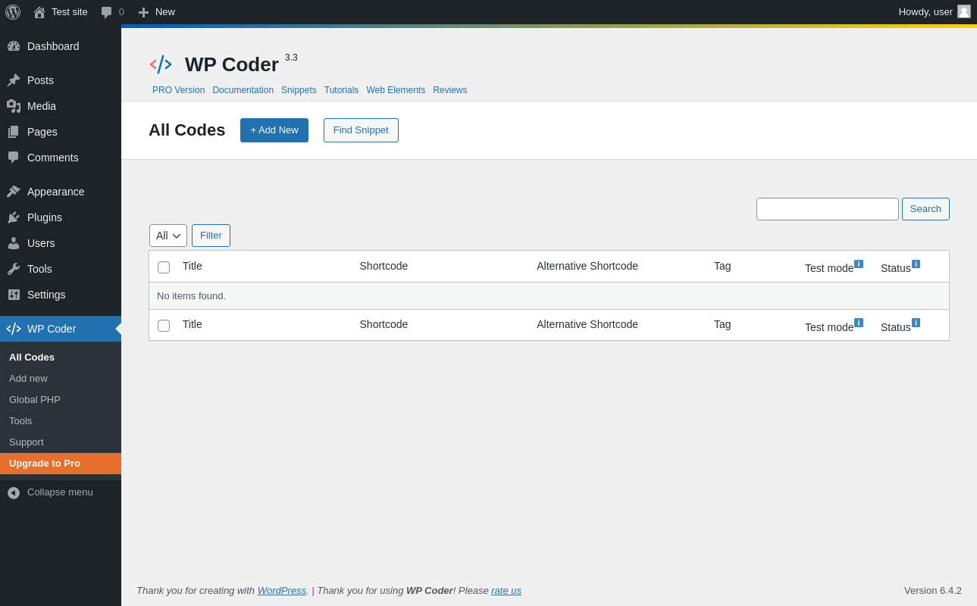
Task: Open the Snippets link
Action: click(299, 90)
